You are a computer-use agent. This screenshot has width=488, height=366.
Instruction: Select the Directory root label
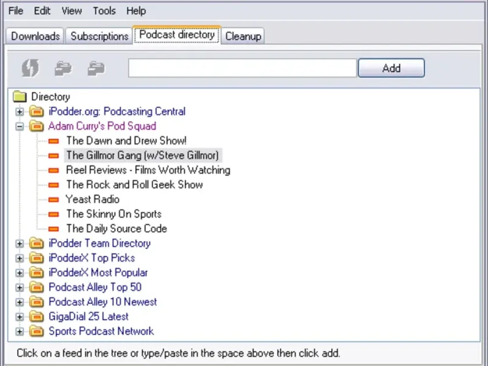(51, 96)
